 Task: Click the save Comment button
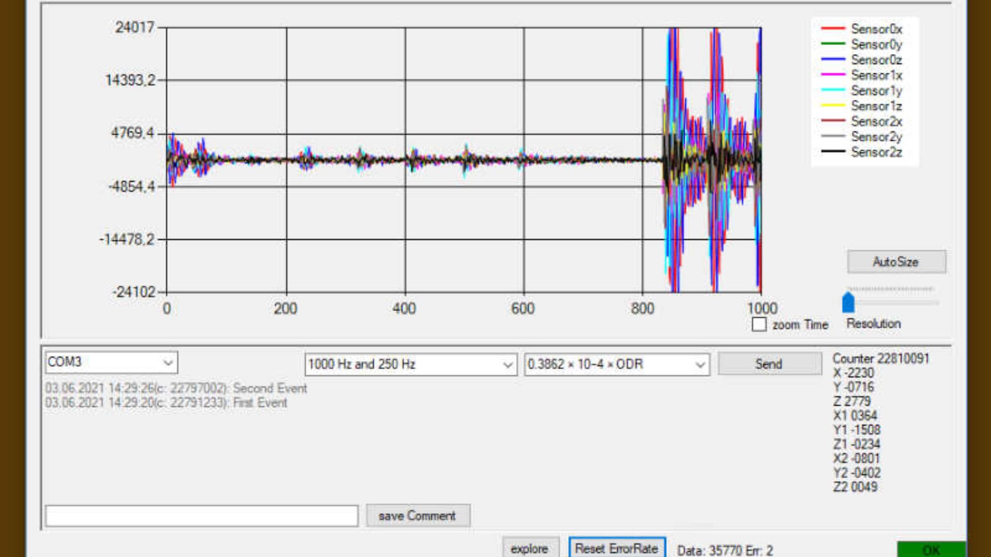click(x=418, y=516)
